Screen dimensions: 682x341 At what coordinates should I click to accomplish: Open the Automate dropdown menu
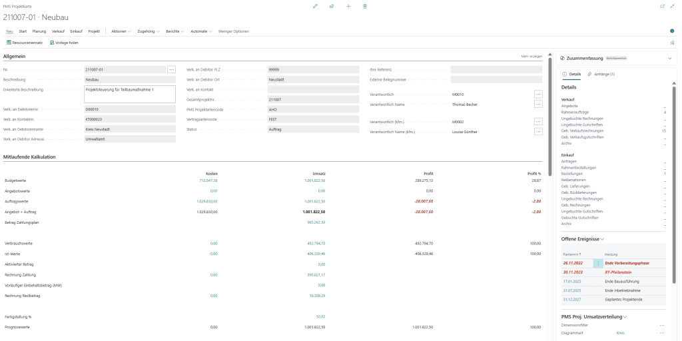pyautogui.click(x=201, y=31)
